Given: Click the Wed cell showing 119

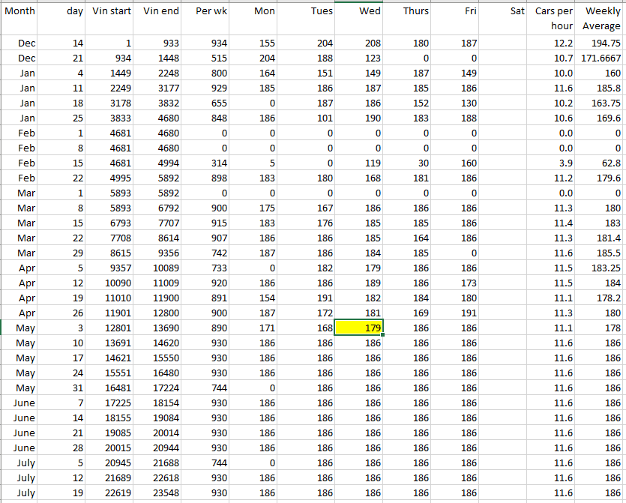Looking at the screenshot, I should (358, 163).
